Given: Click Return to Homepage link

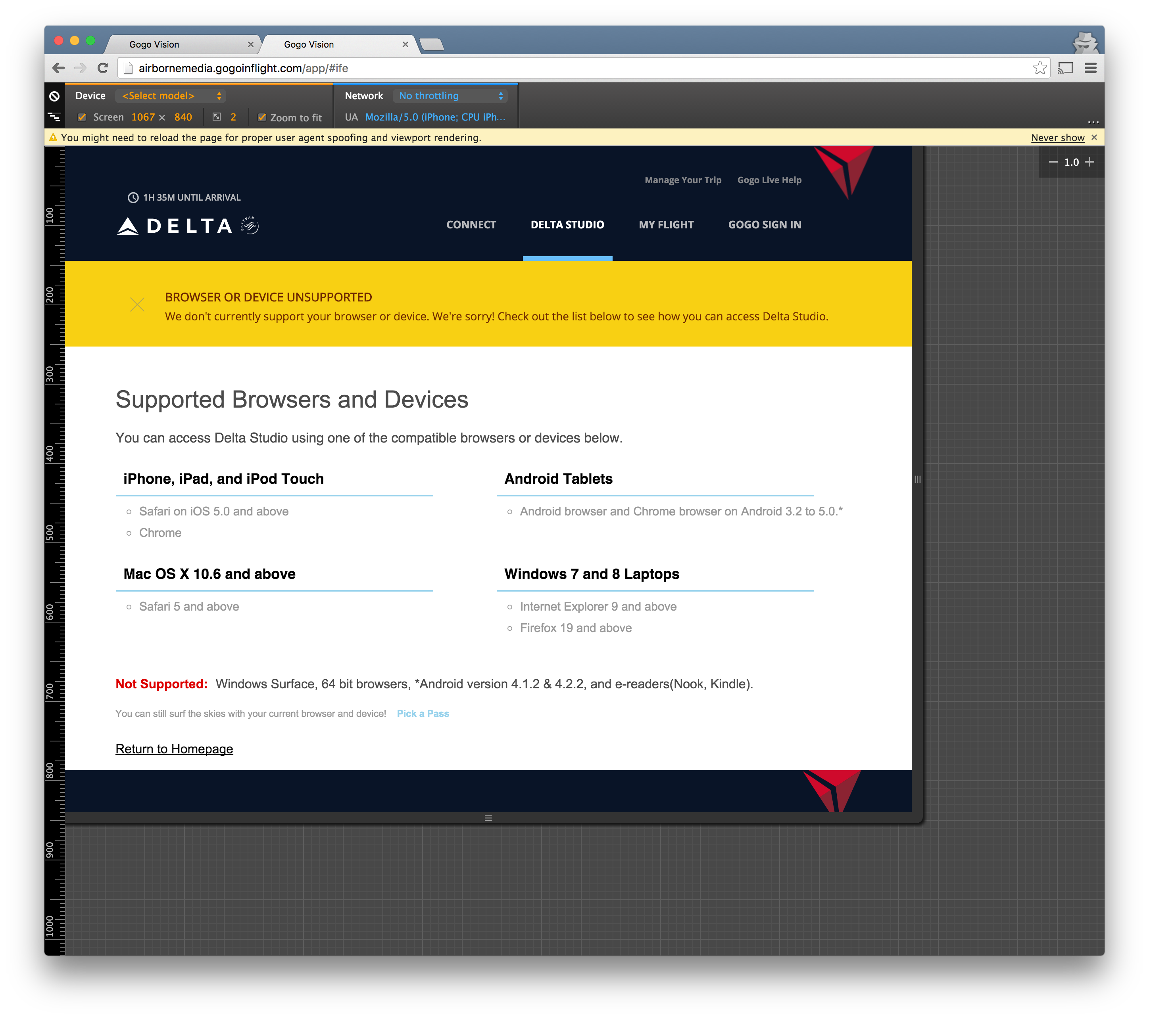Looking at the screenshot, I should click(174, 749).
